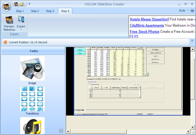The height and width of the screenshot is (135, 196).
Task: Click the Current Position 16.14 Second text
Action: point(28,42)
